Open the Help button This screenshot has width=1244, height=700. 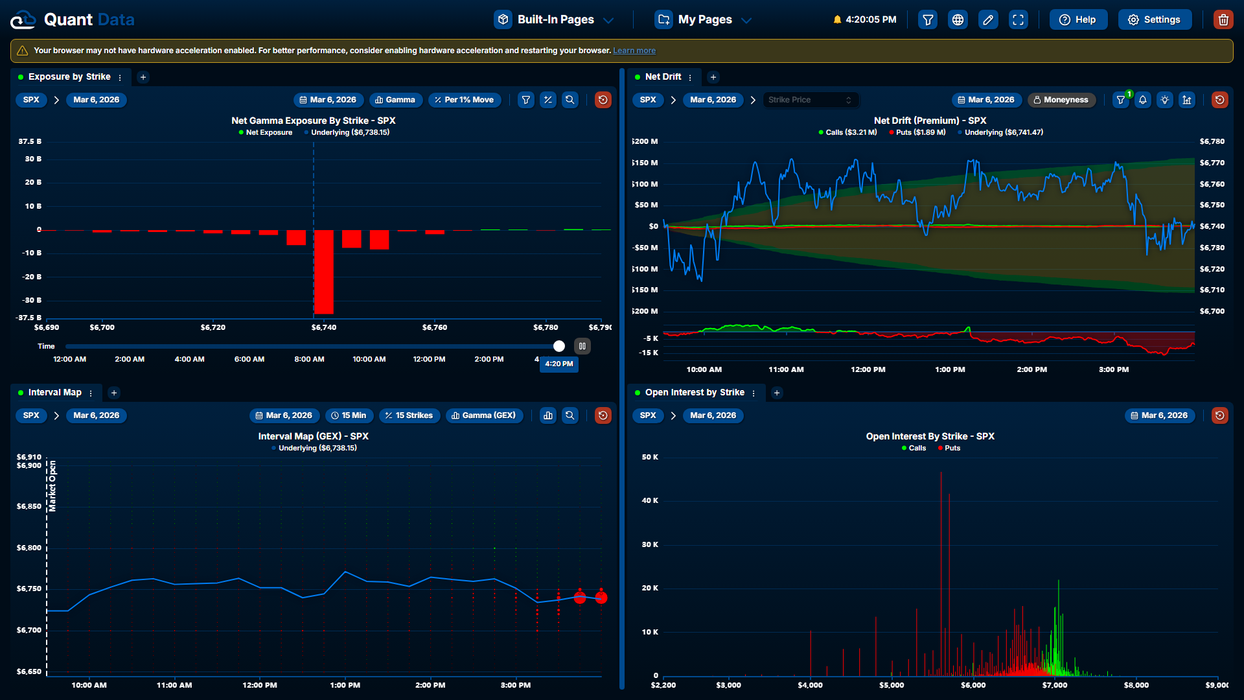(x=1078, y=19)
